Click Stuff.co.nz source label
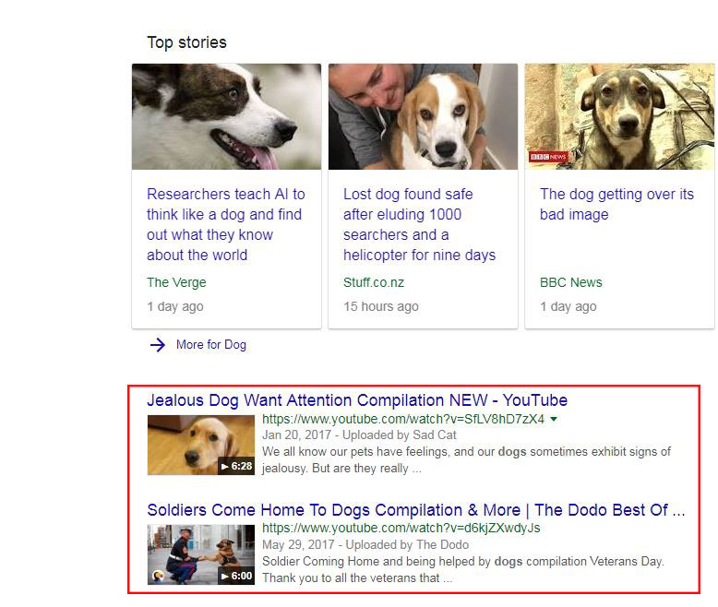 [374, 282]
